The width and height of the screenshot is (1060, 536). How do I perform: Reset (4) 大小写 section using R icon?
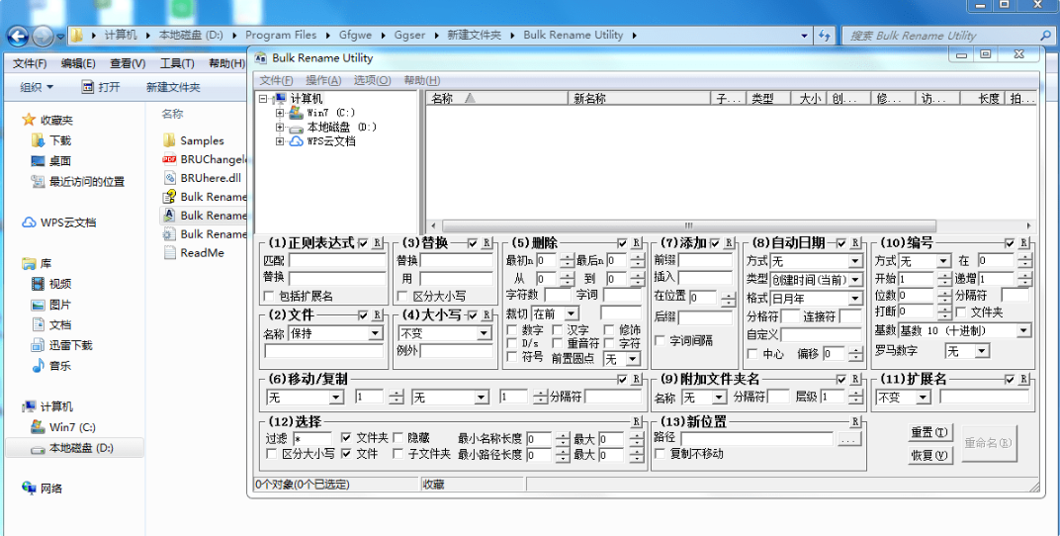(x=487, y=315)
